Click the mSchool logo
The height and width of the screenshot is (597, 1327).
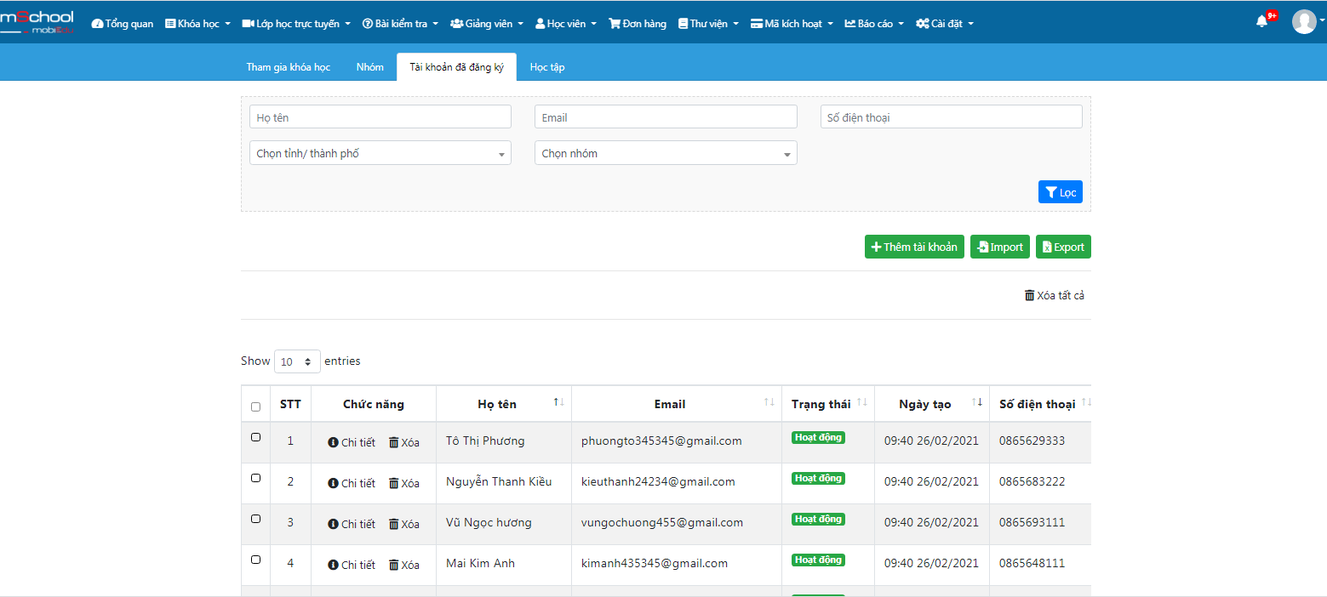click(37, 22)
